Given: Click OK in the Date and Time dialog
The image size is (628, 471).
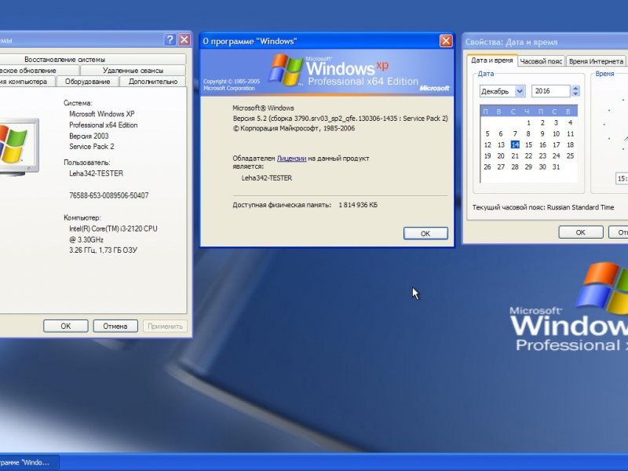Looking at the screenshot, I should (581, 232).
